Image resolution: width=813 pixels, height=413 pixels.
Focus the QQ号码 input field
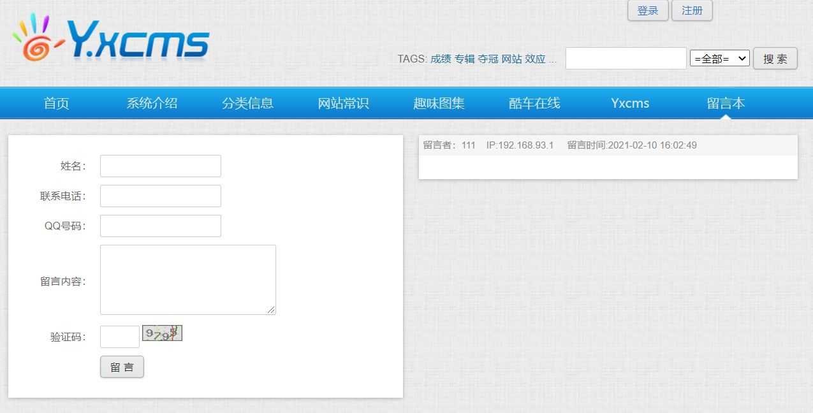click(161, 226)
